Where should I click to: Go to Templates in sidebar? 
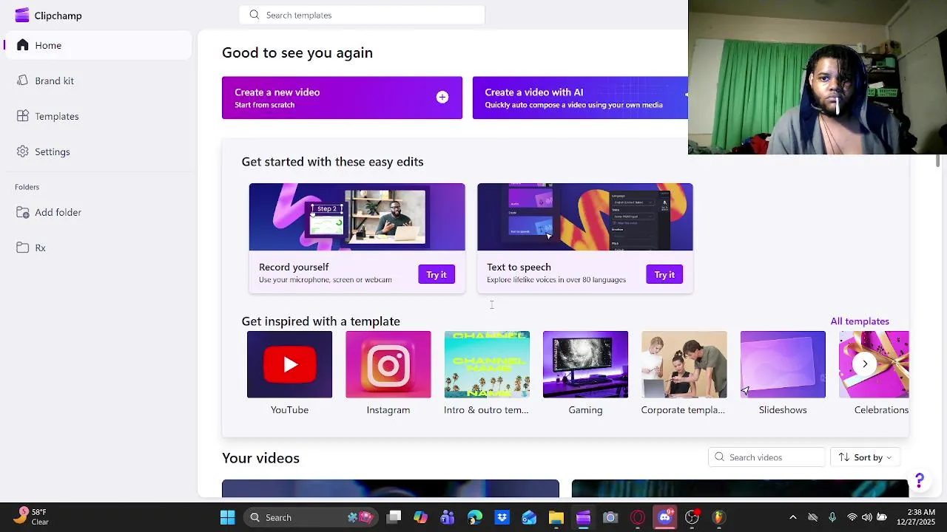click(98, 116)
